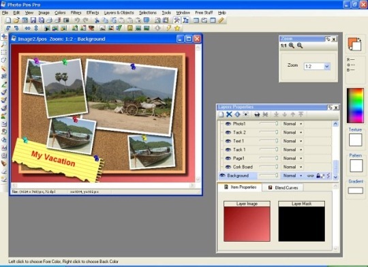
Task: Switch to the Blend Curves tab
Action: pyautogui.click(x=283, y=187)
